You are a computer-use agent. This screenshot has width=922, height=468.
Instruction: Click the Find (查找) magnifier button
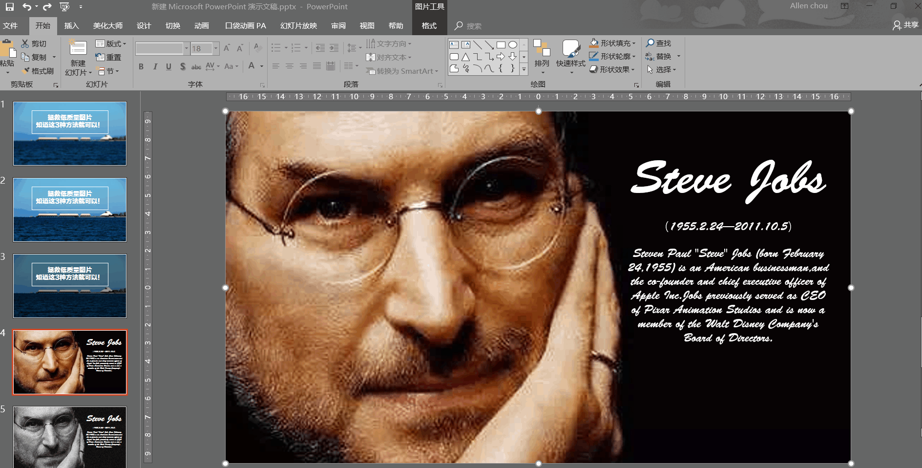coord(658,43)
